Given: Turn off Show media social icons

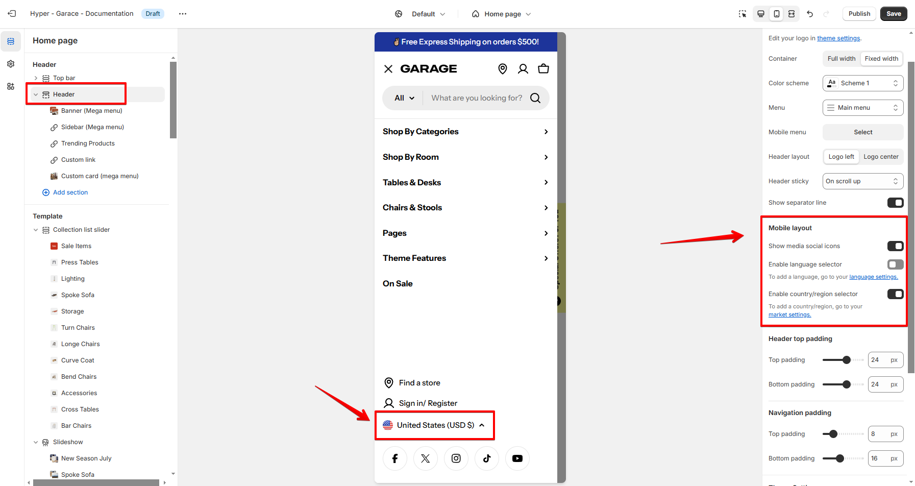Looking at the screenshot, I should tap(895, 246).
